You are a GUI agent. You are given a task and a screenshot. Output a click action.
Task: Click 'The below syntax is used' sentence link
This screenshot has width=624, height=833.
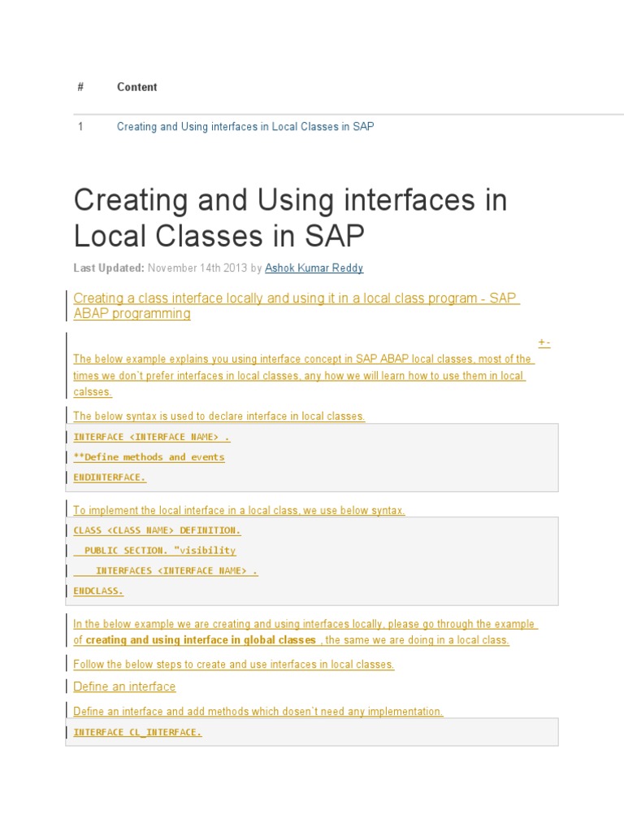219,416
